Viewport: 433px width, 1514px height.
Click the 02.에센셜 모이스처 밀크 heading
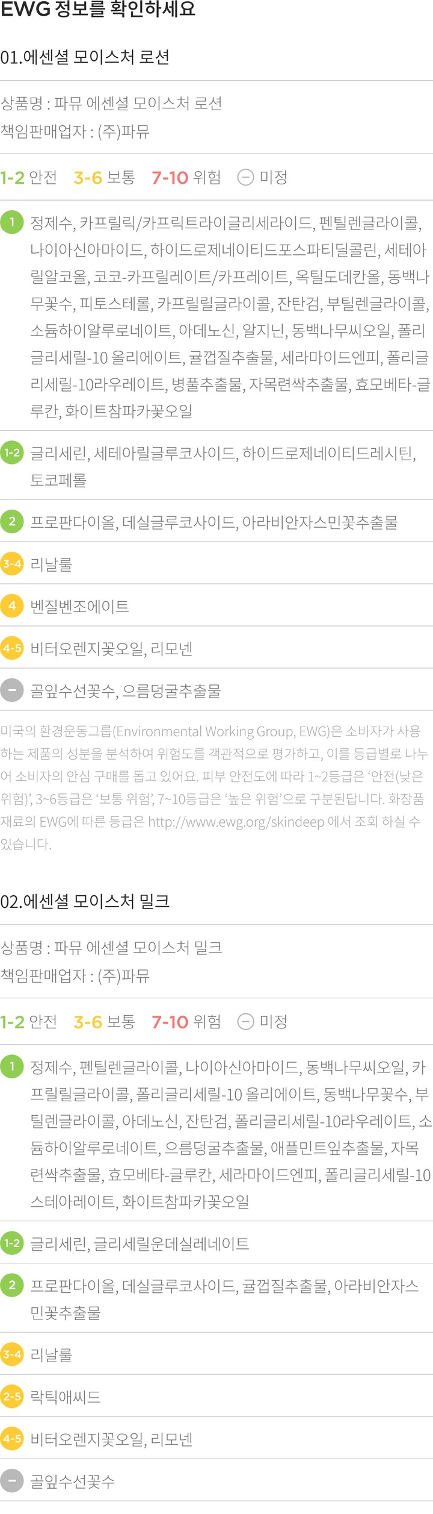(85, 901)
